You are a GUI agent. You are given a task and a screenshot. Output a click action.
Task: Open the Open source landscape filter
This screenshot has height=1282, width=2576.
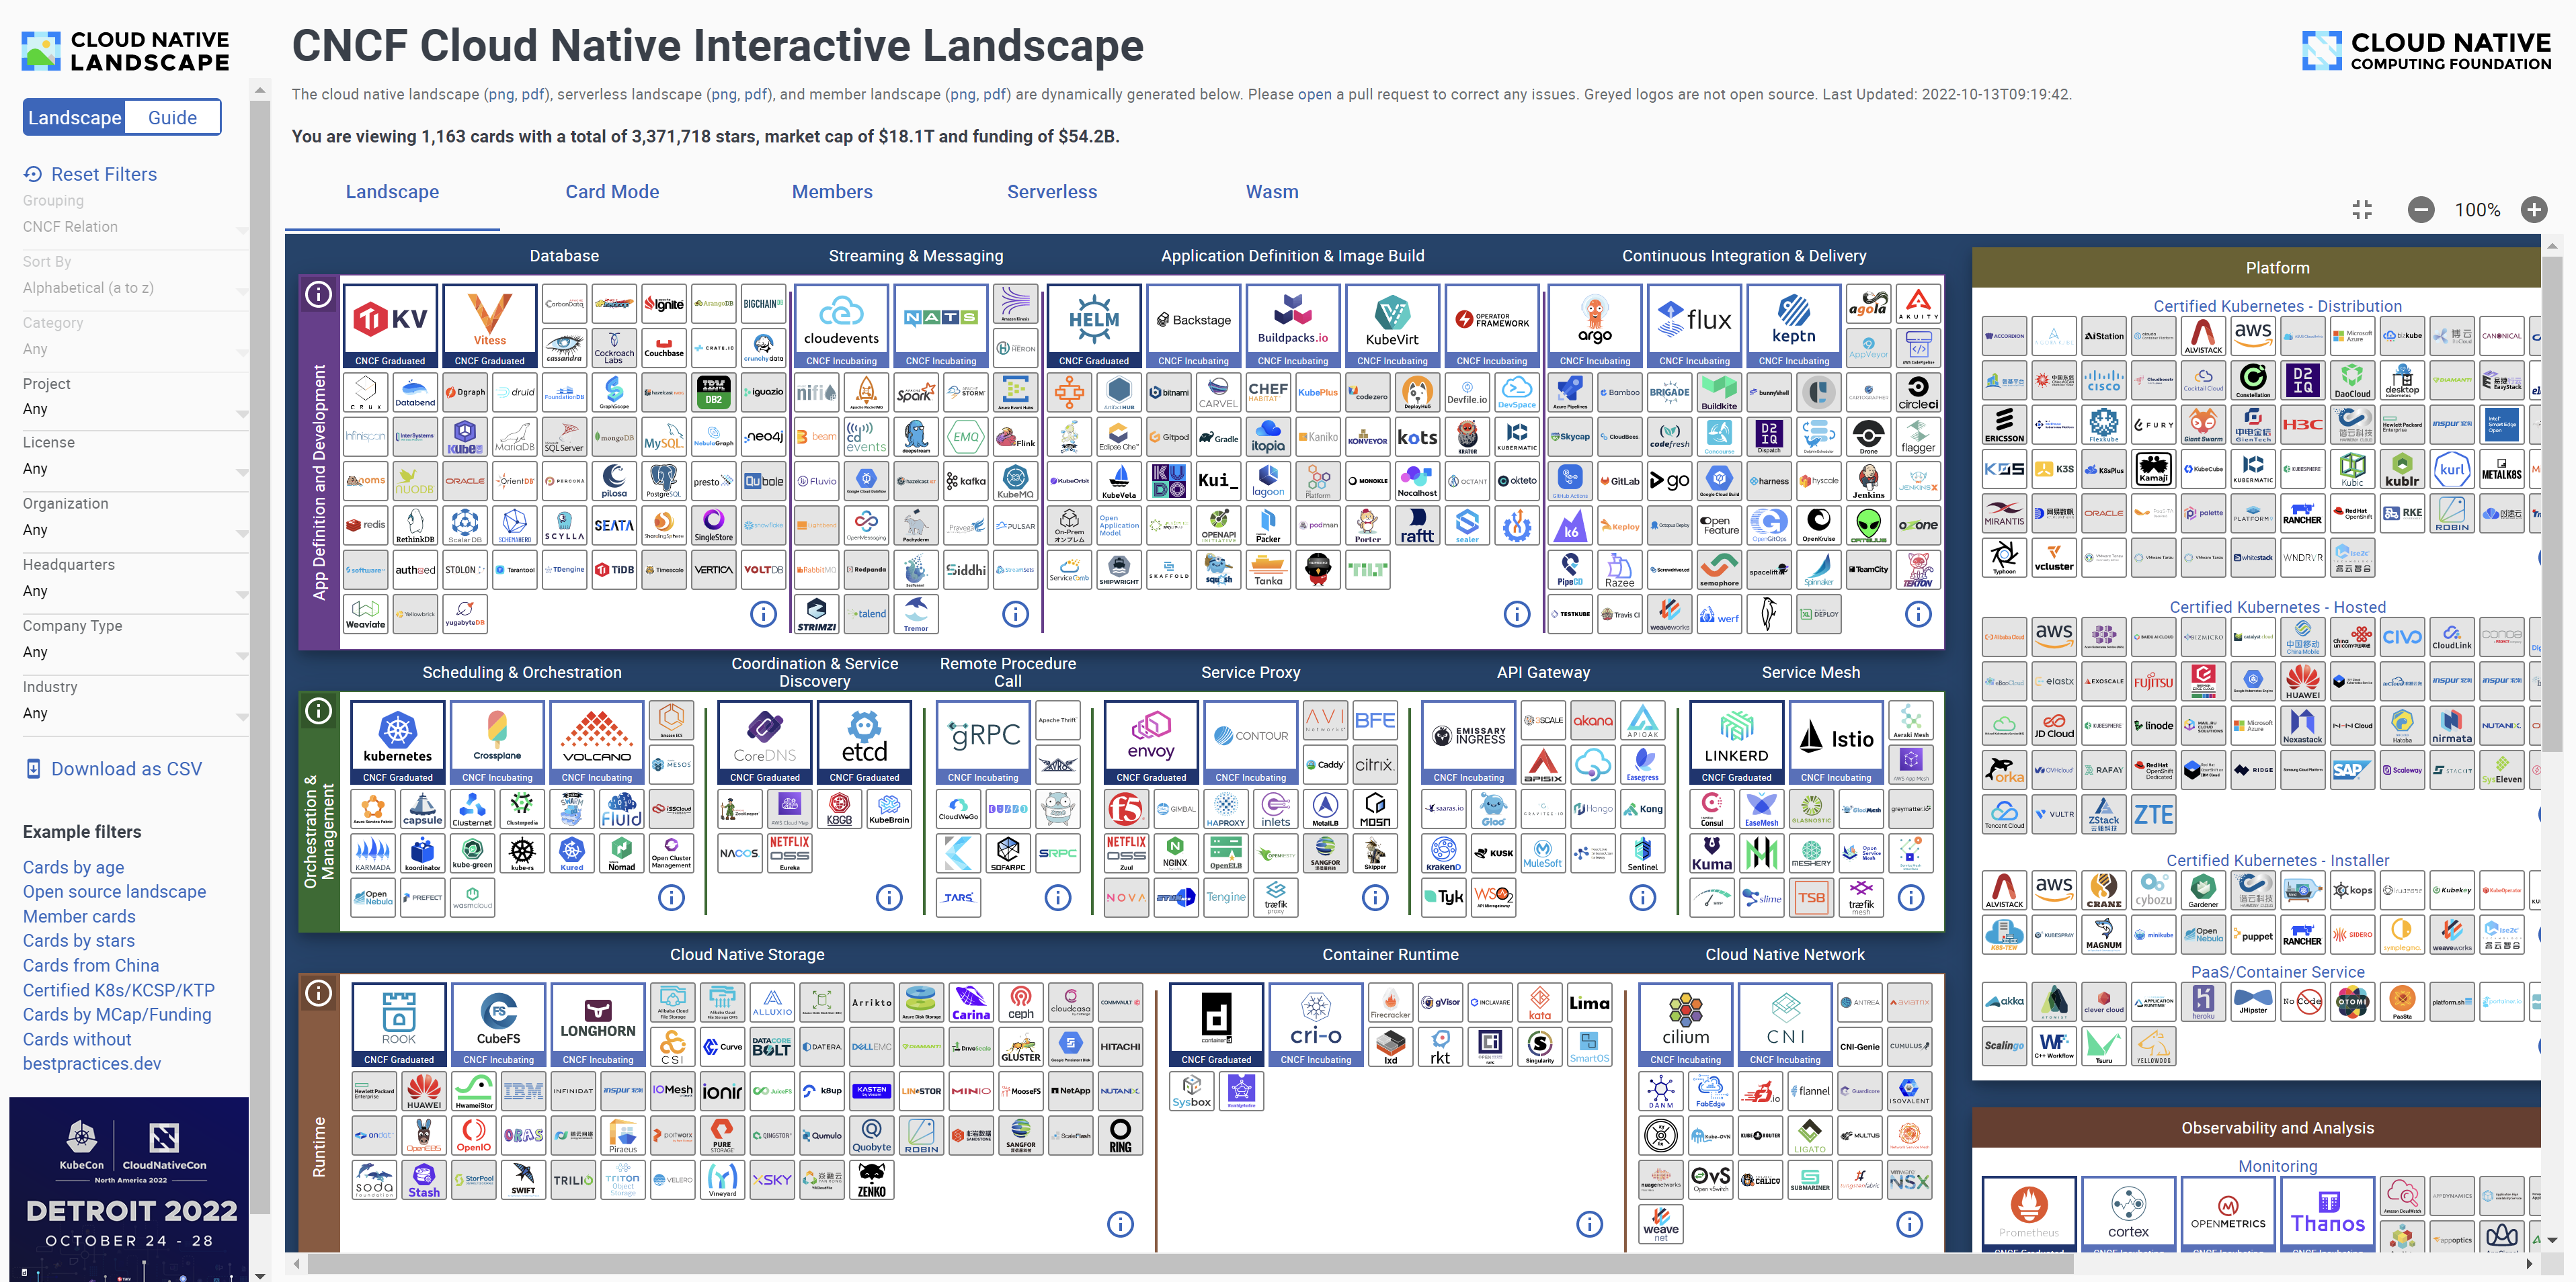tap(115, 892)
